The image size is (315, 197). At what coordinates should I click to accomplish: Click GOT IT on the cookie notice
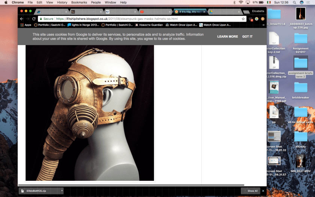point(247,37)
